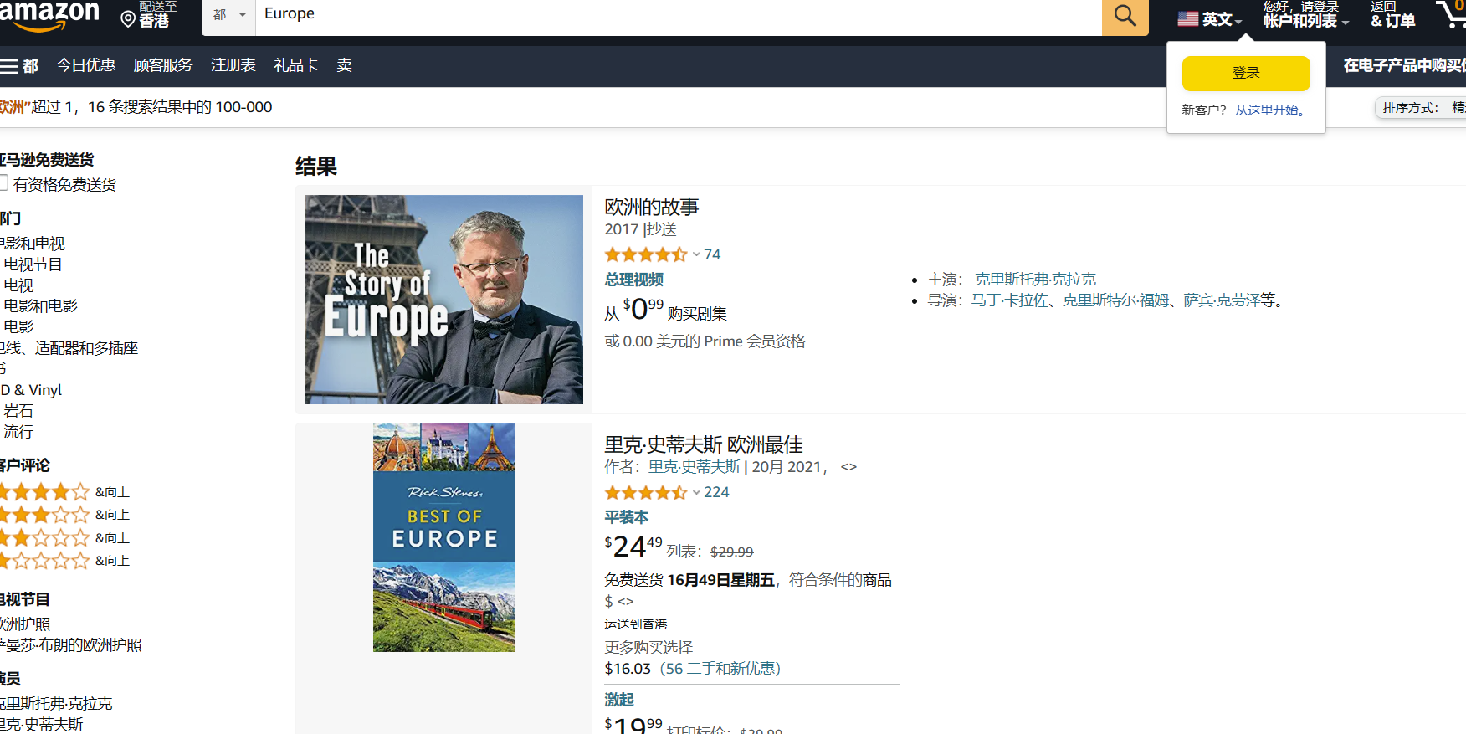The height and width of the screenshot is (734, 1466).
Task: Open 礼品卡 in the navigation bar
Action: coord(295,65)
